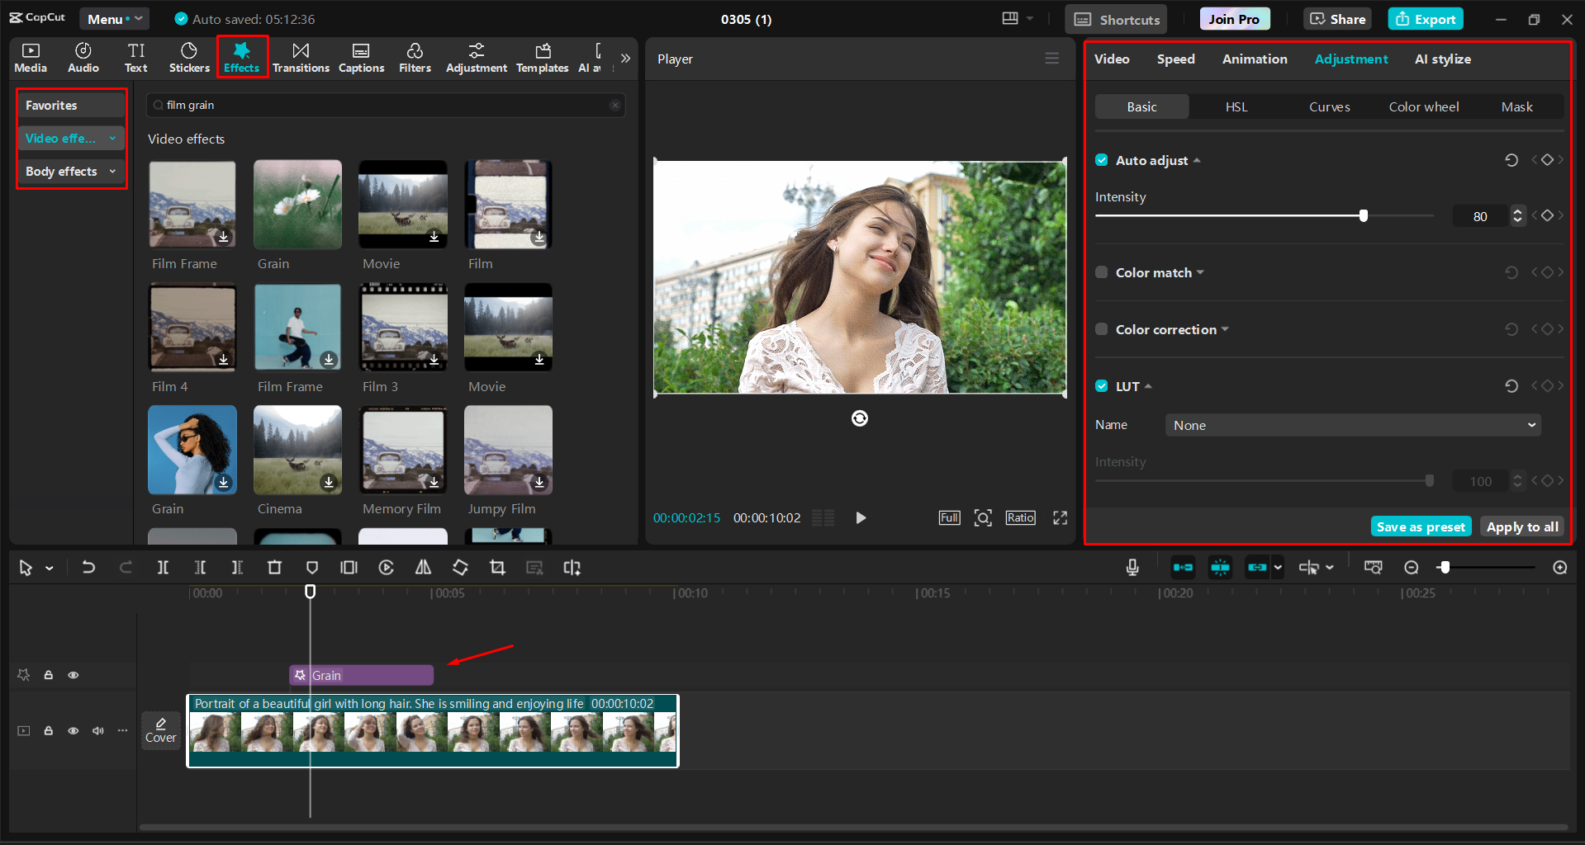Open the Effects panel
The height and width of the screenshot is (845, 1585).
pos(241,56)
